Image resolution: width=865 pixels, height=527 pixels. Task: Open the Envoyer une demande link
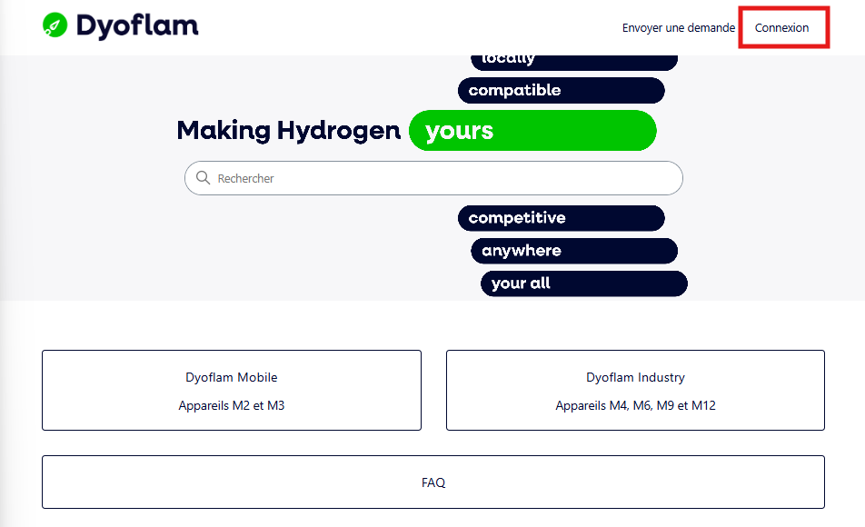pos(679,27)
